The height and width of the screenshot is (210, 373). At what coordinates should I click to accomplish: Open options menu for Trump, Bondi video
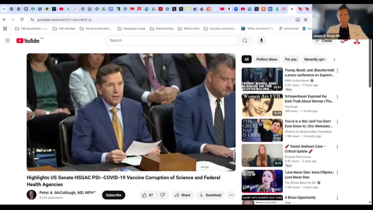pos(337,71)
